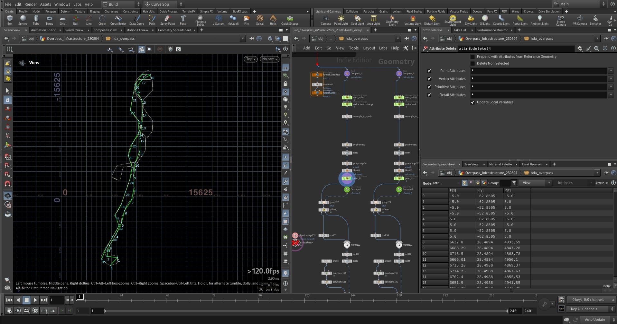Open the Top viewport view dropdown

[250, 59]
